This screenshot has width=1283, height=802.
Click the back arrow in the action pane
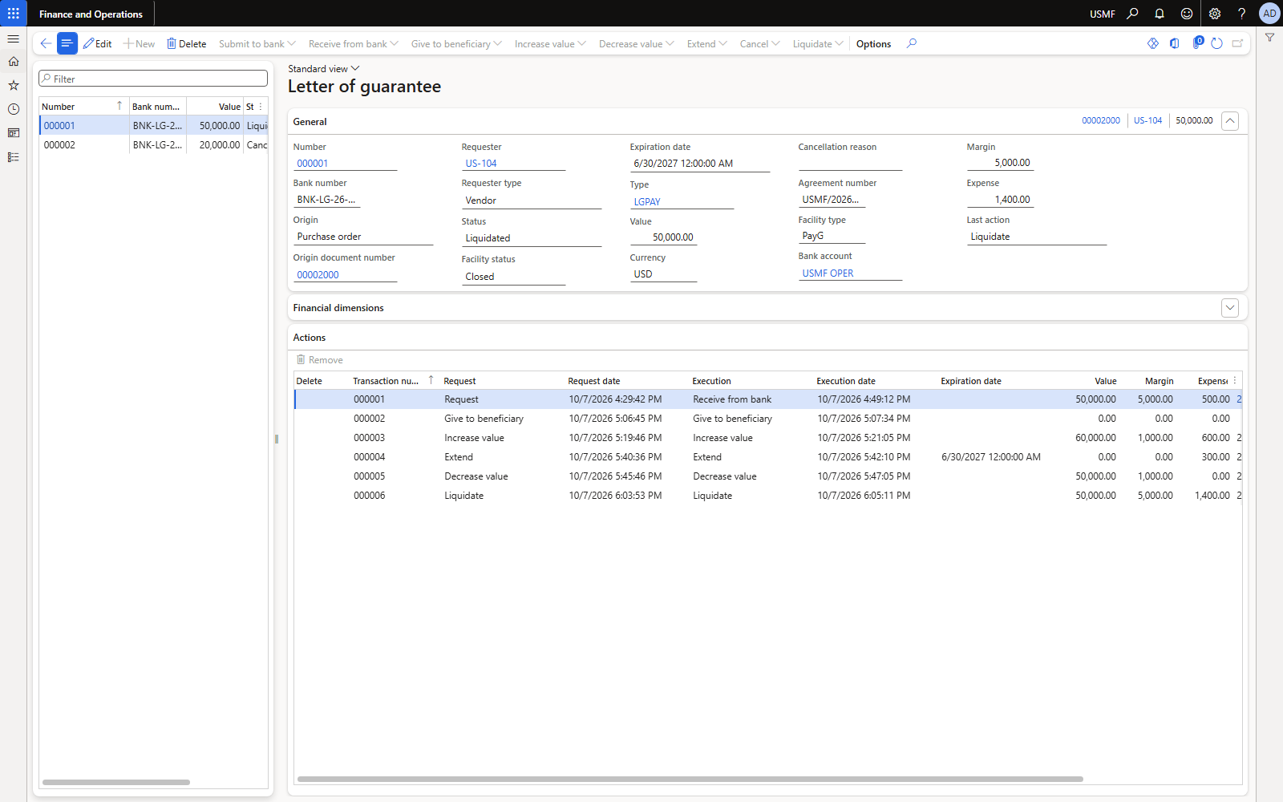click(46, 43)
